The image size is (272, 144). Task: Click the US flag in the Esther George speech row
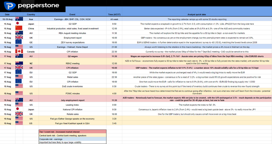pos(19,118)
